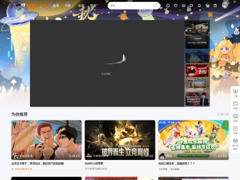Click the loading video player area

click(107, 63)
